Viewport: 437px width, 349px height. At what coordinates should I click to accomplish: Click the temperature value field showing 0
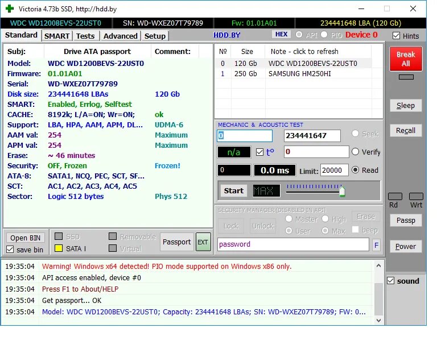click(x=316, y=152)
